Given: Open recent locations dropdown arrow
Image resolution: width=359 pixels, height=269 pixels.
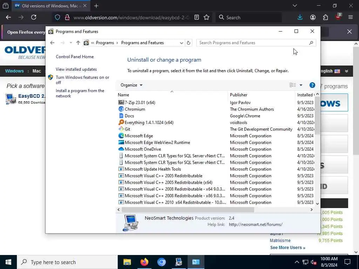Looking at the screenshot, I should click(71, 43).
